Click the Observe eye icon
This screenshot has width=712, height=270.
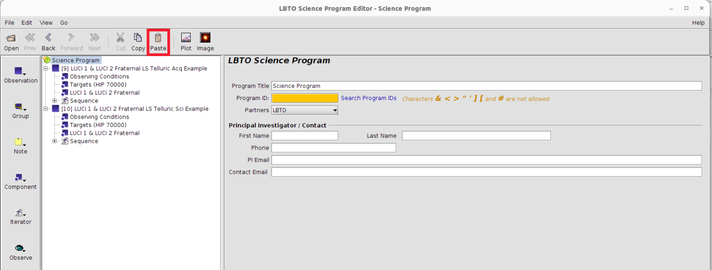(x=20, y=249)
